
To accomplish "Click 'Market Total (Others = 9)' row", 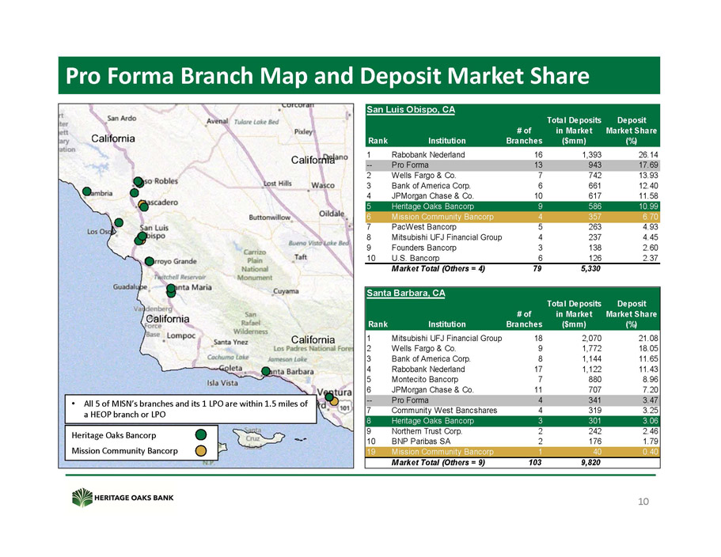I will (512, 462).
